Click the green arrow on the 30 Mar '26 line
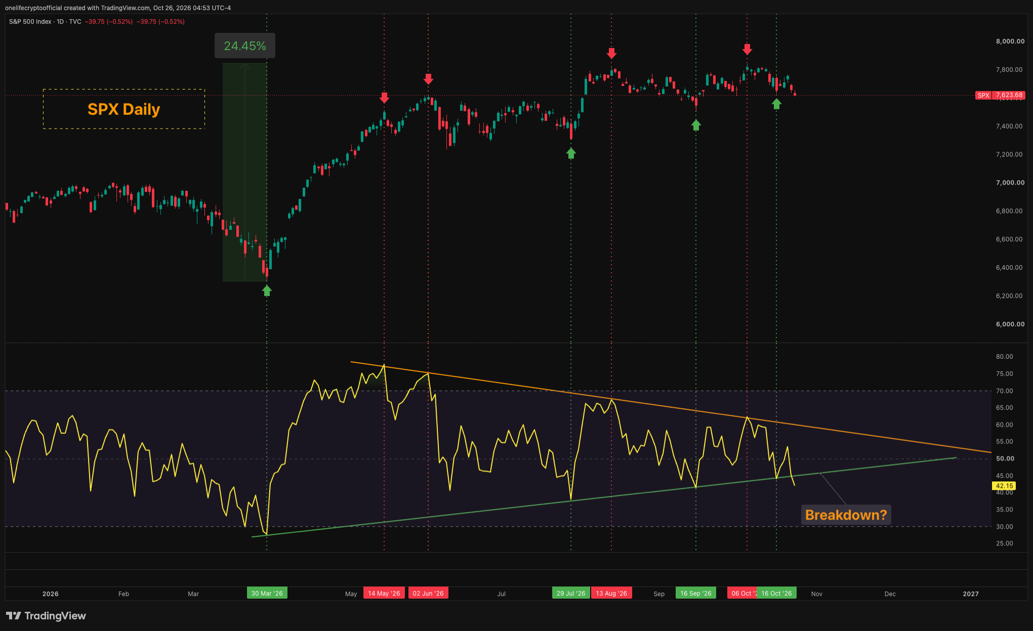Image resolution: width=1033 pixels, height=631 pixels. 267,290
